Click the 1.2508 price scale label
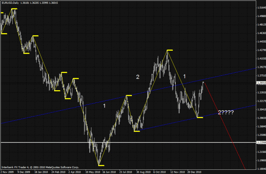The image size is (266, 174). 262,135
